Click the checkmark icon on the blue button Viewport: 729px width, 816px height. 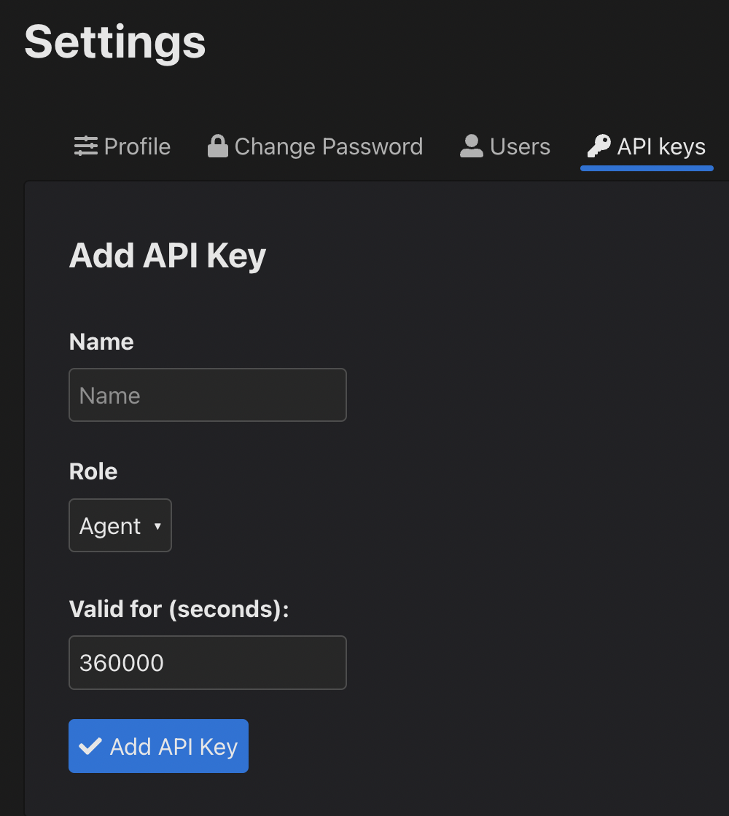(x=90, y=746)
